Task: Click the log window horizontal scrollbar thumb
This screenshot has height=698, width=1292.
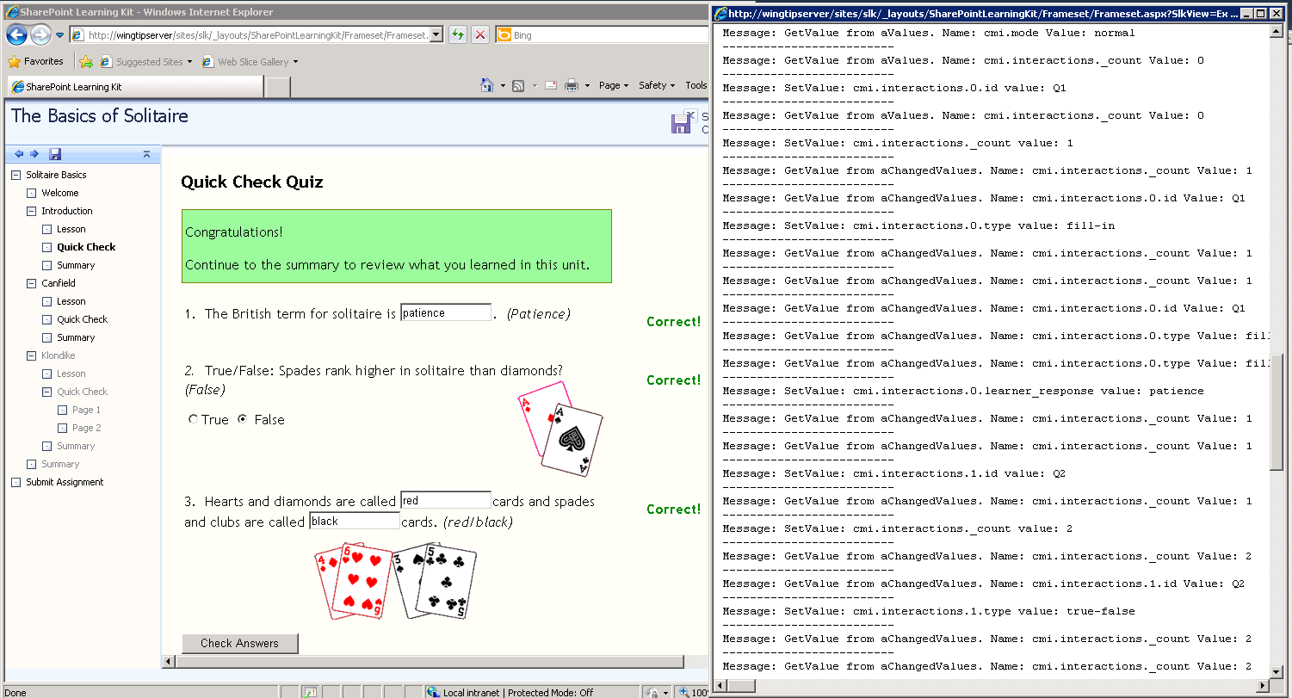Action: (742, 685)
